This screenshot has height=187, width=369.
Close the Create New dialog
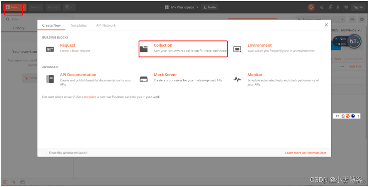pos(326,25)
